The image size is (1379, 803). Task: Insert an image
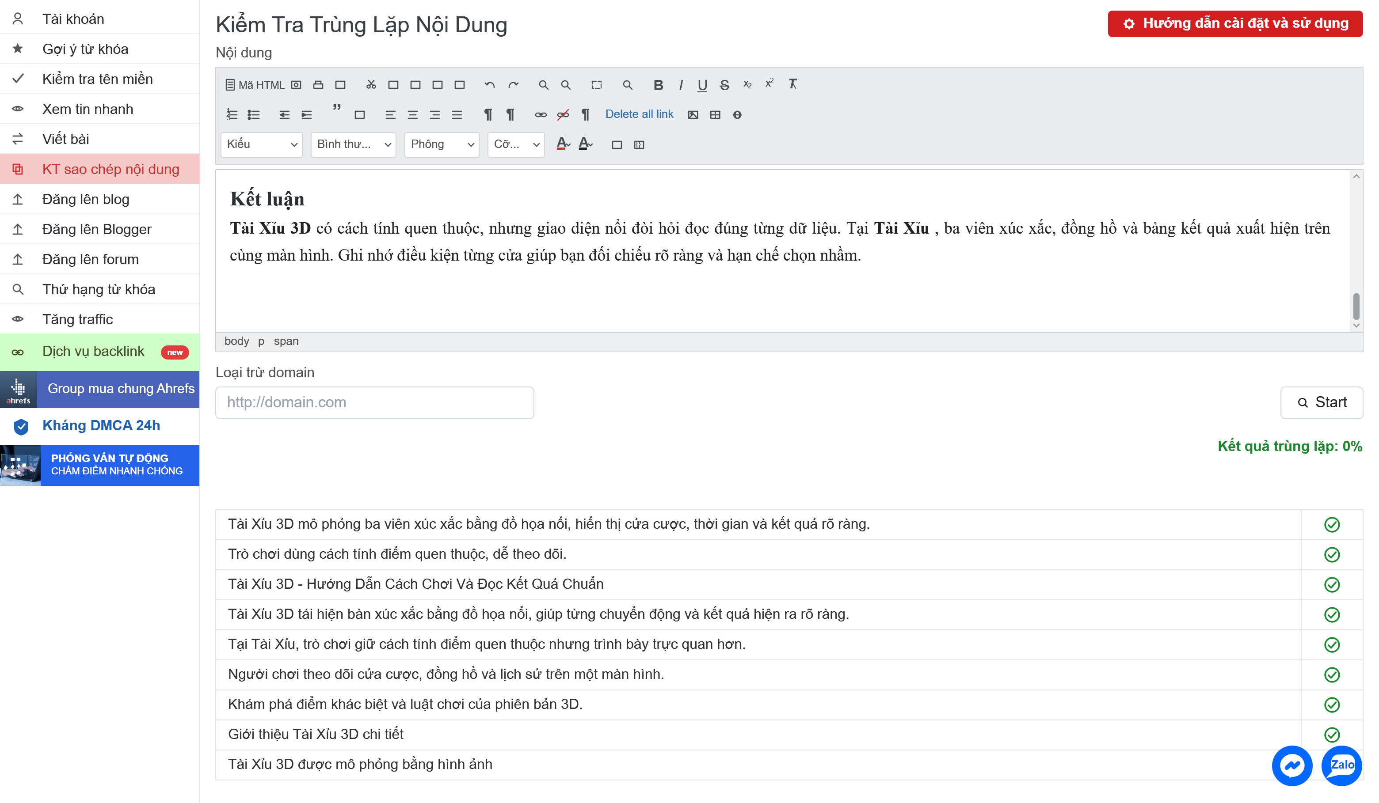pyautogui.click(x=693, y=115)
